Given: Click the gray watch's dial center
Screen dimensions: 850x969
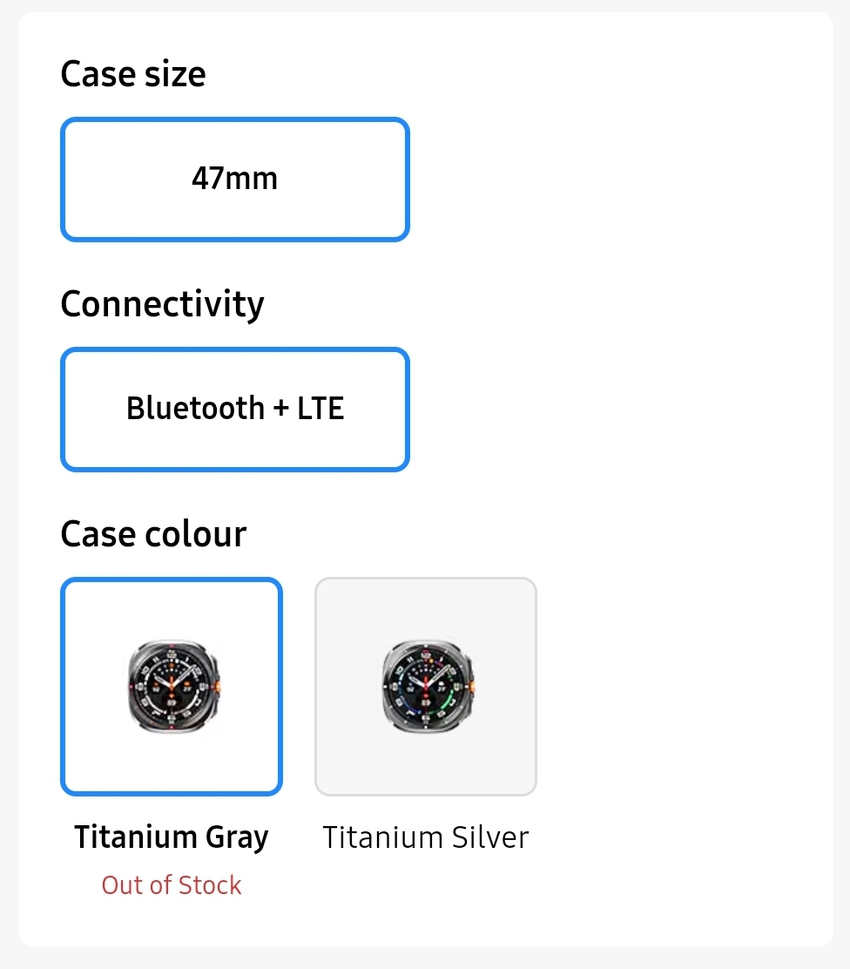Looking at the screenshot, I should click(171, 686).
